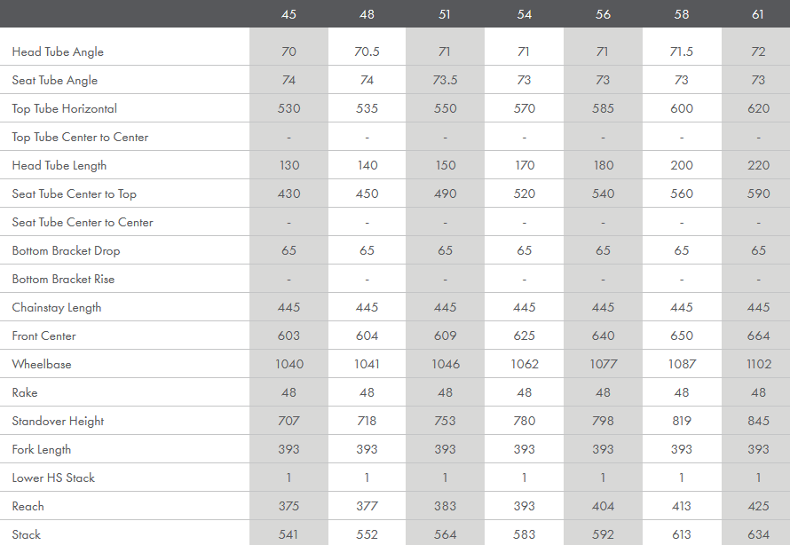Select the Bottom Bracket Drop label
The image size is (790, 545).
click(x=66, y=251)
